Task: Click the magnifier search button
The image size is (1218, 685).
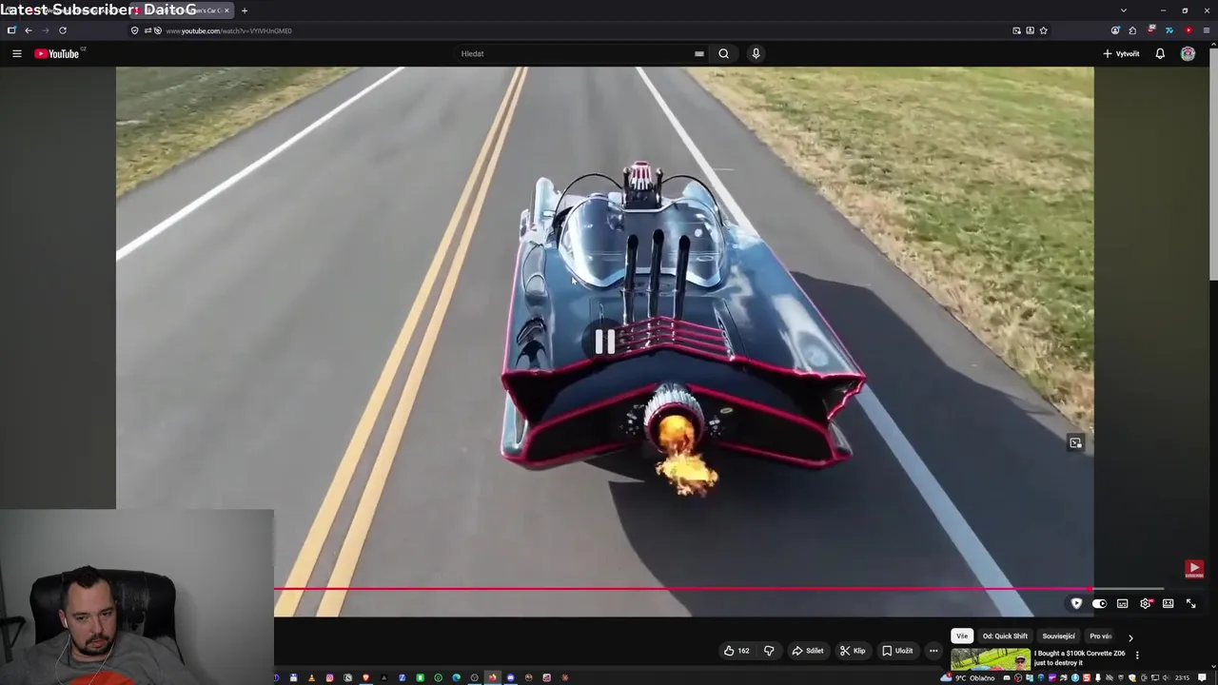Action: coord(723,53)
